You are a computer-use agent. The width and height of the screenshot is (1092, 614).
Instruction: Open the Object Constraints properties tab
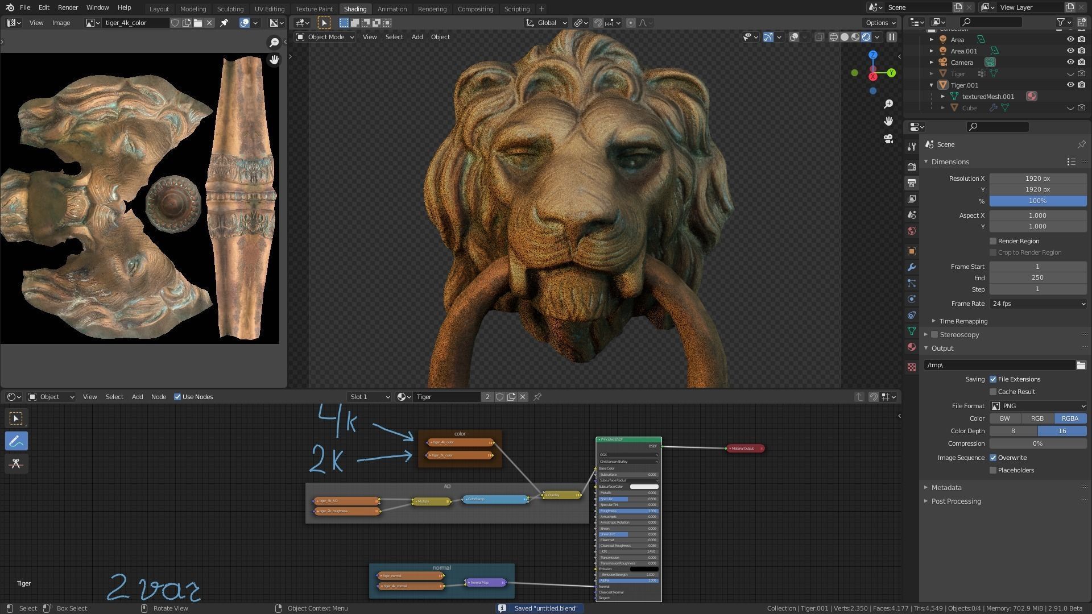(912, 315)
